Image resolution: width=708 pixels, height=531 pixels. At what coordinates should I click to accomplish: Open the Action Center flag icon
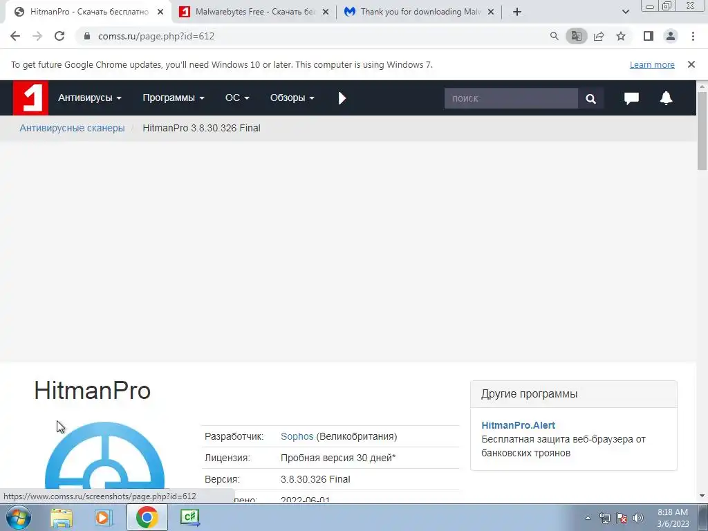(622, 518)
